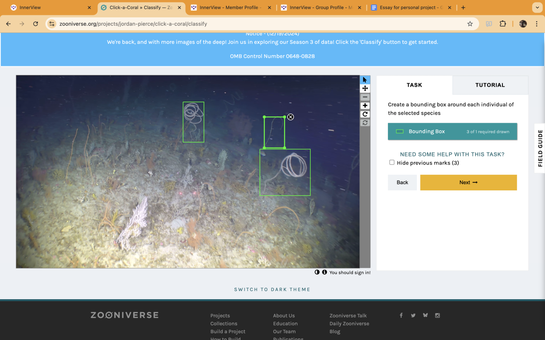Zoom in using the plus button
The image size is (545, 340).
click(x=365, y=106)
